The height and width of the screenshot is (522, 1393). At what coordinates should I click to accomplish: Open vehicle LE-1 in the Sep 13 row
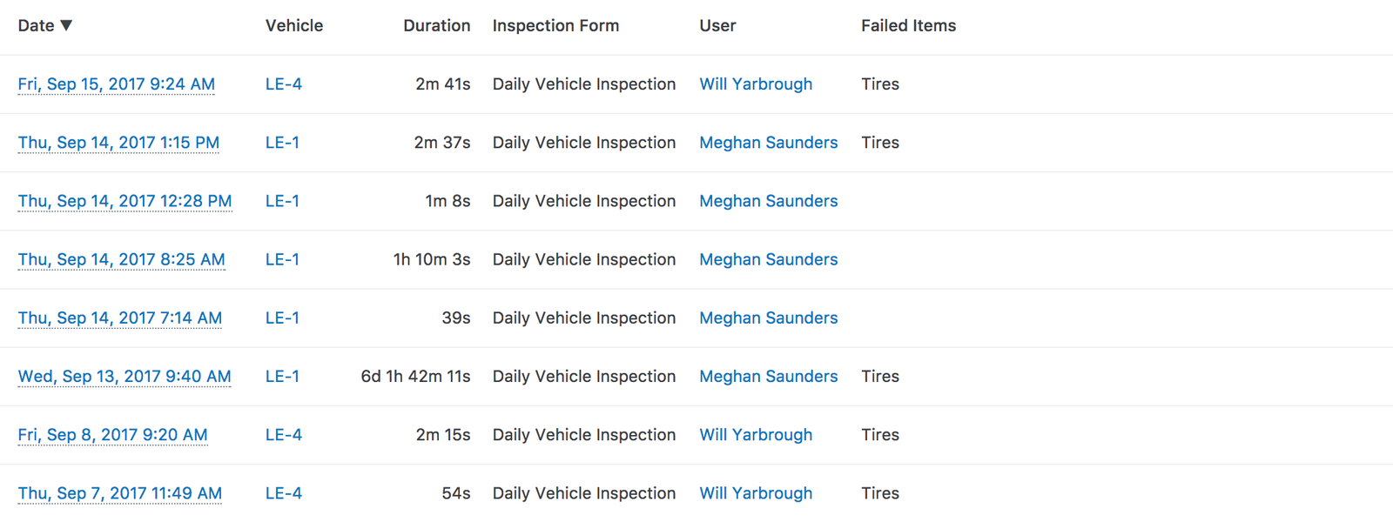[x=282, y=376]
